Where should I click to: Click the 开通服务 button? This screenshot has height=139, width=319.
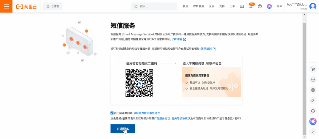coord(123,129)
